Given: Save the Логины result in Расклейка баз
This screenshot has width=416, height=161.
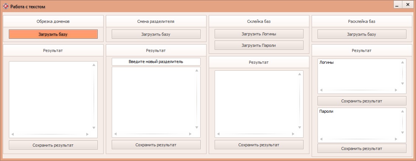Looking at the screenshot, I should pyautogui.click(x=362, y=101).
